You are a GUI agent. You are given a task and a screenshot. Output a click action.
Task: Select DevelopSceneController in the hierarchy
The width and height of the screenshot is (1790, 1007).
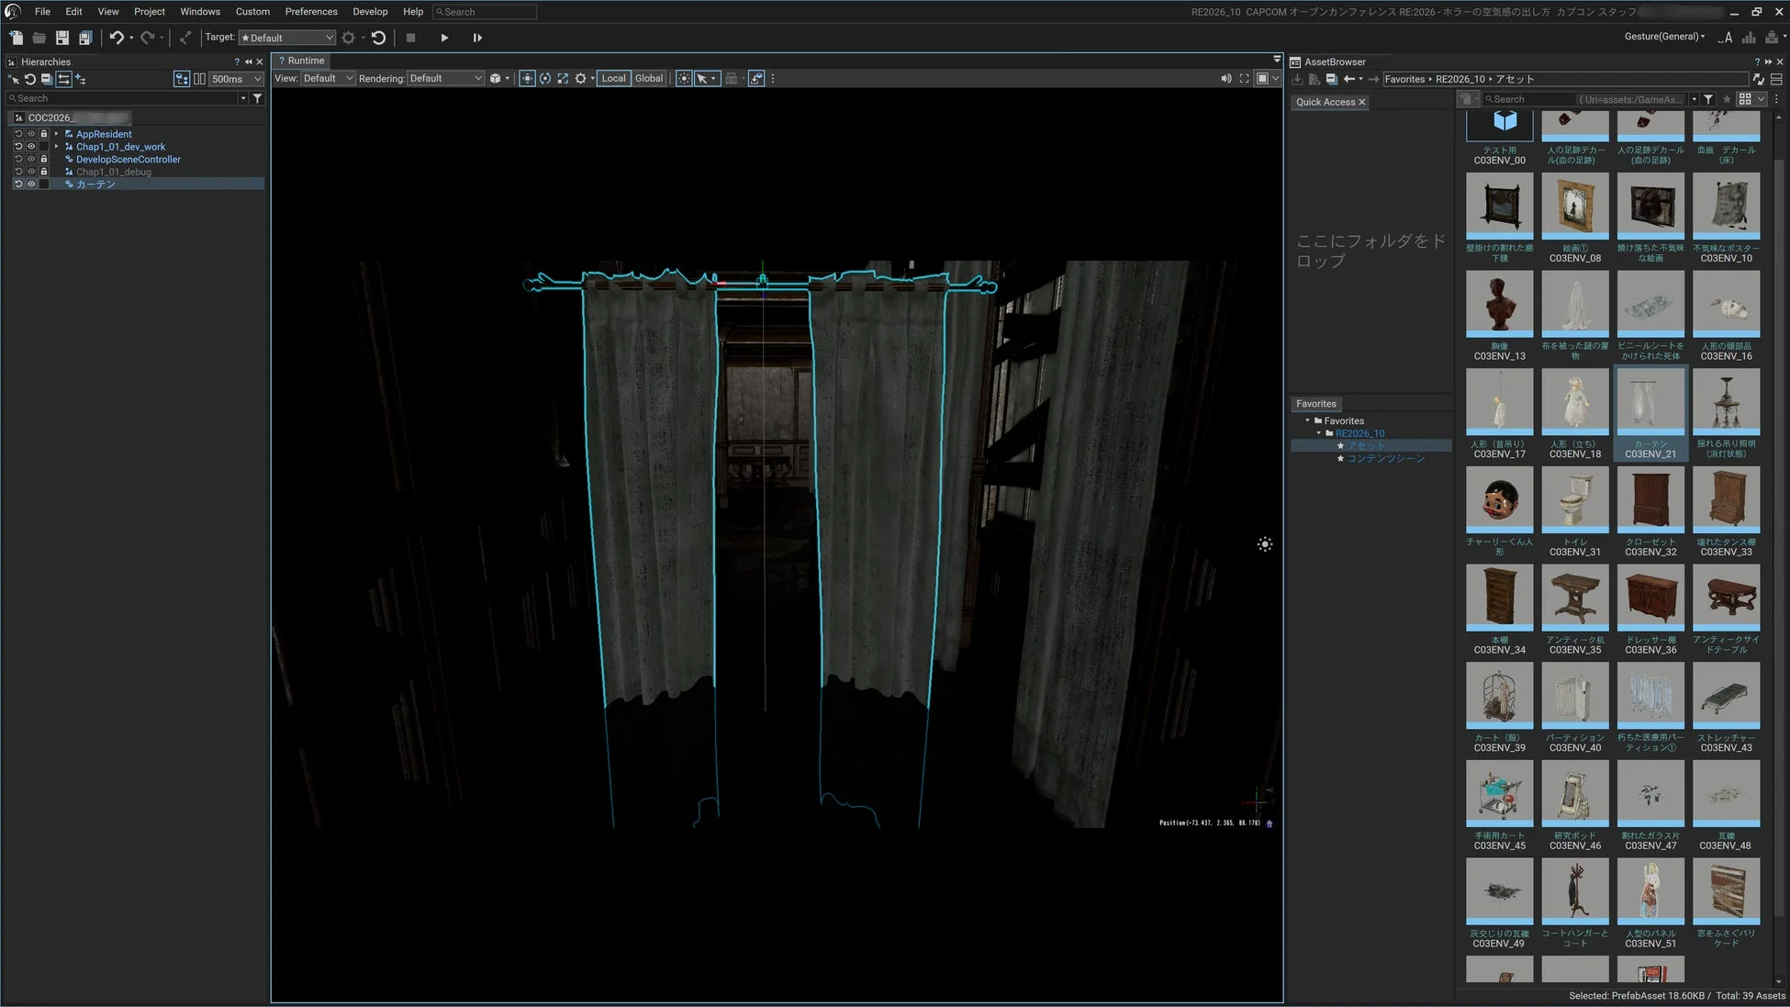(x=129, y=160)
